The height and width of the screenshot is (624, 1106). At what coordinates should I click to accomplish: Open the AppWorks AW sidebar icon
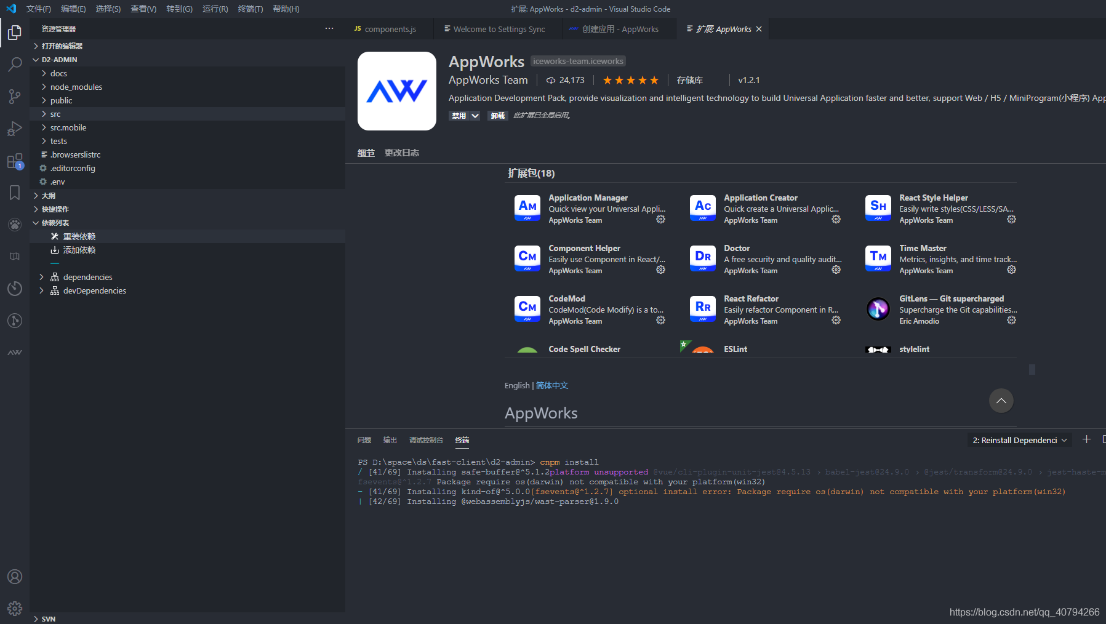pos(15,353)
